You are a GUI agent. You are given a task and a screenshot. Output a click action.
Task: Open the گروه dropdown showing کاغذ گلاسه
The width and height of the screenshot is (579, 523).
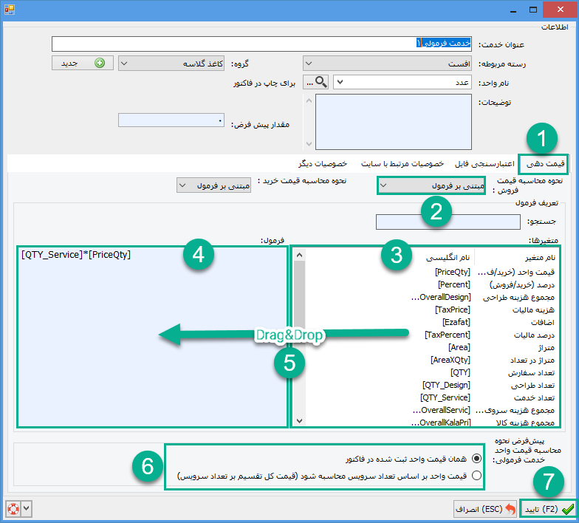tap(171, 64)
